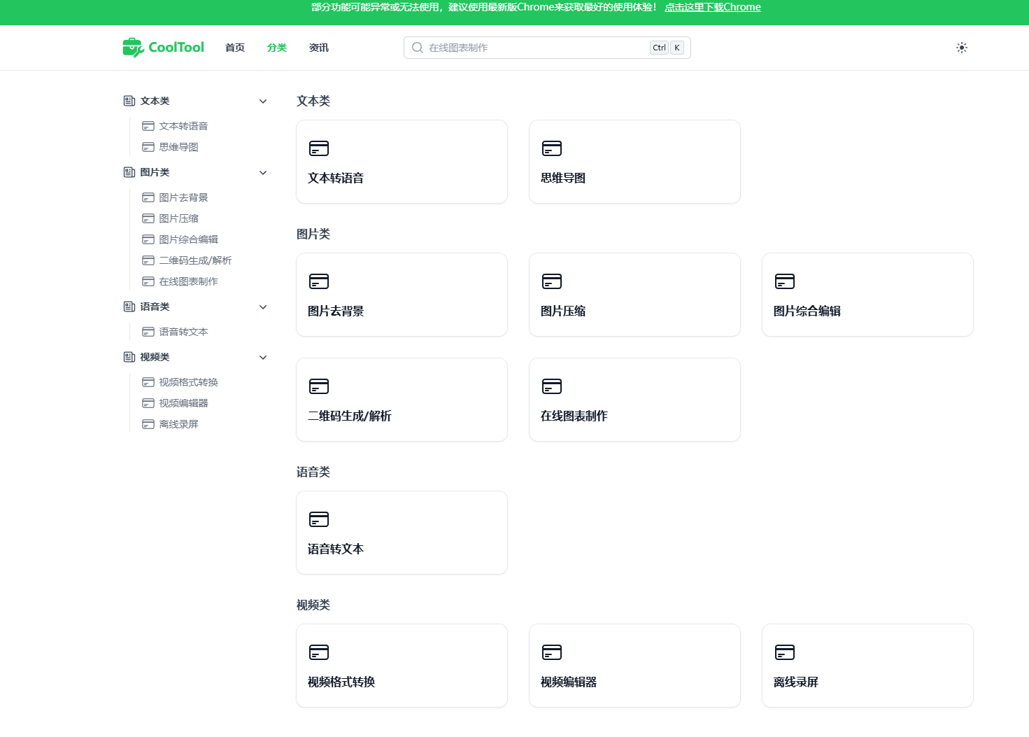Click the 语音转文本 card icon
Viewport: 1029px width, 737px height.
point(319,519)
